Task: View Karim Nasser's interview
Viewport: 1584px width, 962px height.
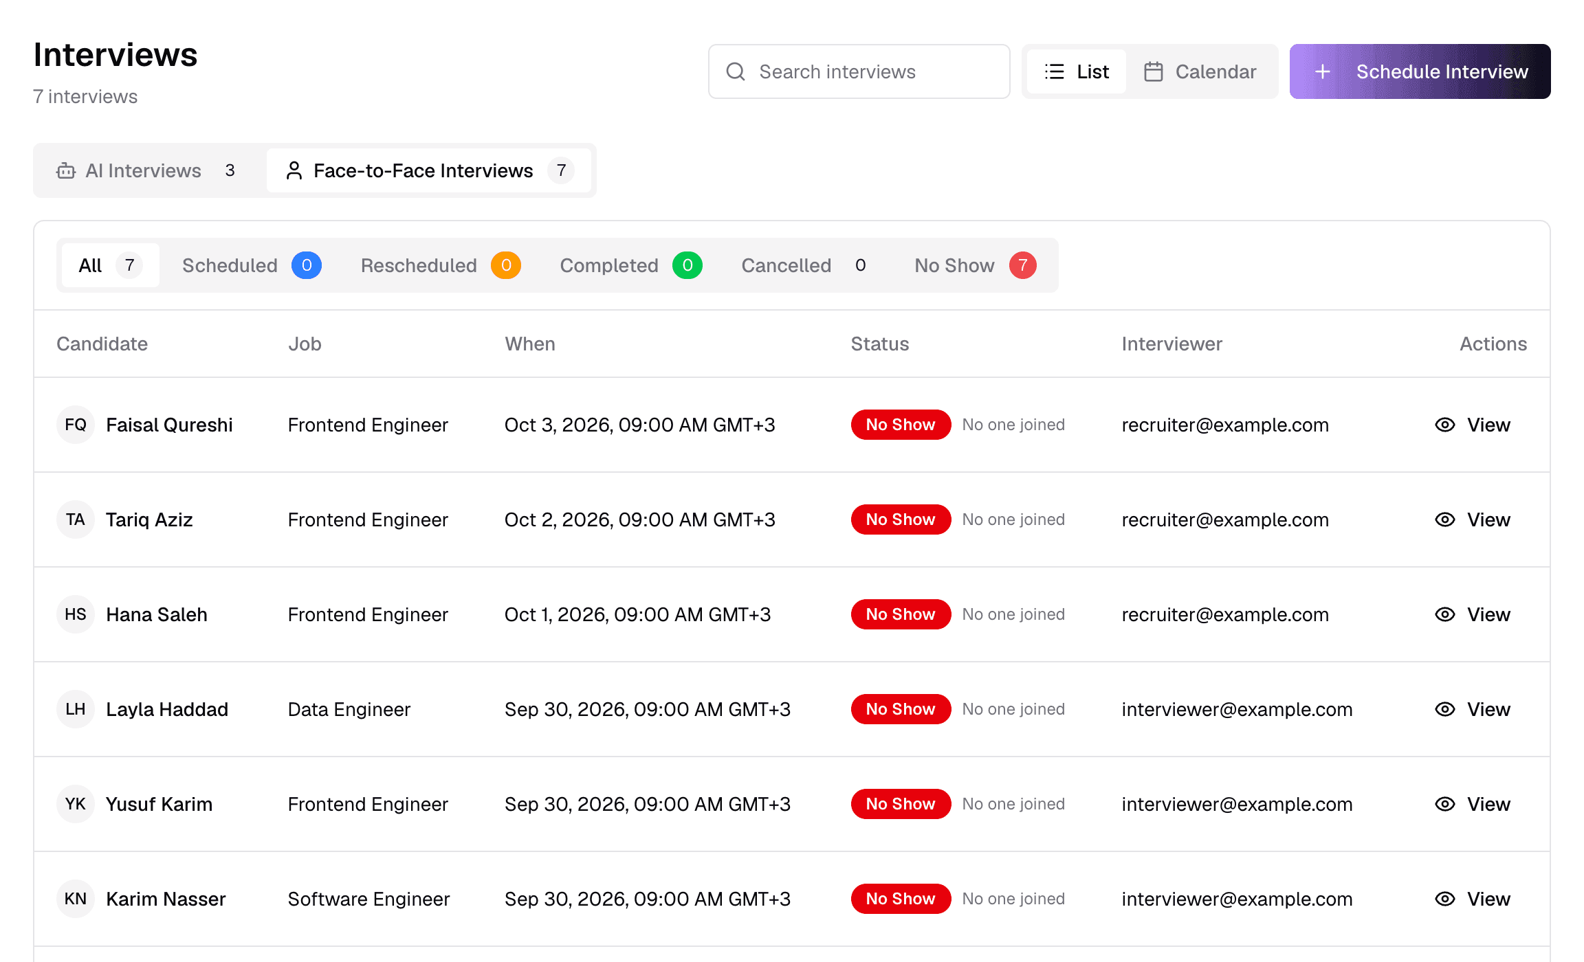Action: (x=1473, y=899)
